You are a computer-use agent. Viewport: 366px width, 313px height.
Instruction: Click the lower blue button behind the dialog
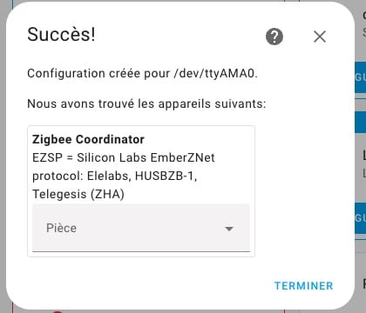[x=361, y=218]
